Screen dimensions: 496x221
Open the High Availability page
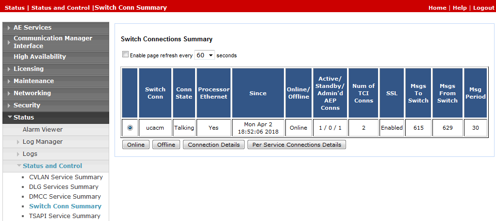[x=39, y=57]
